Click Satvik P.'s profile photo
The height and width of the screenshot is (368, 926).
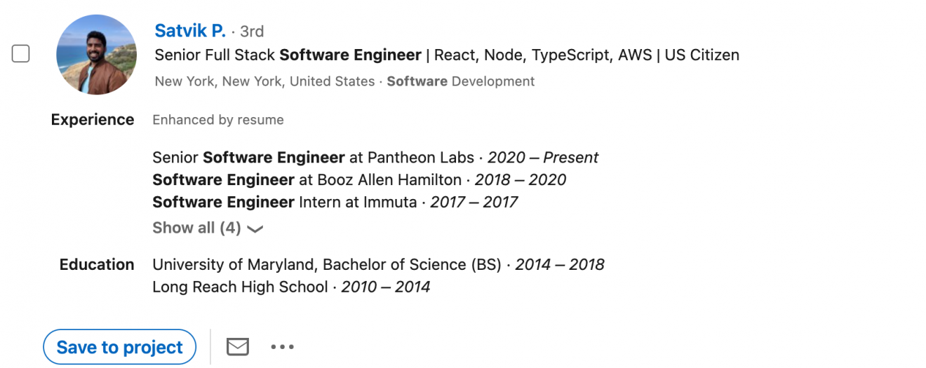97,55
